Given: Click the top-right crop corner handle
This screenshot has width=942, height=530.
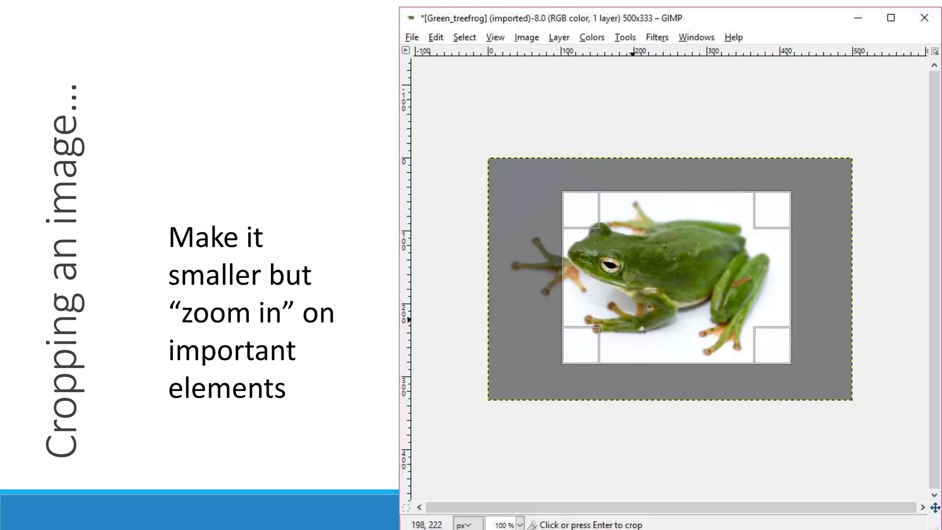Looking at the screenshot, I should pyautogui.click(x=772, y=210).
